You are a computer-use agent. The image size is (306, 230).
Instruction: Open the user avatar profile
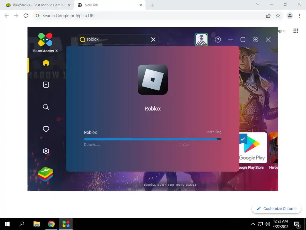[201, 39]
